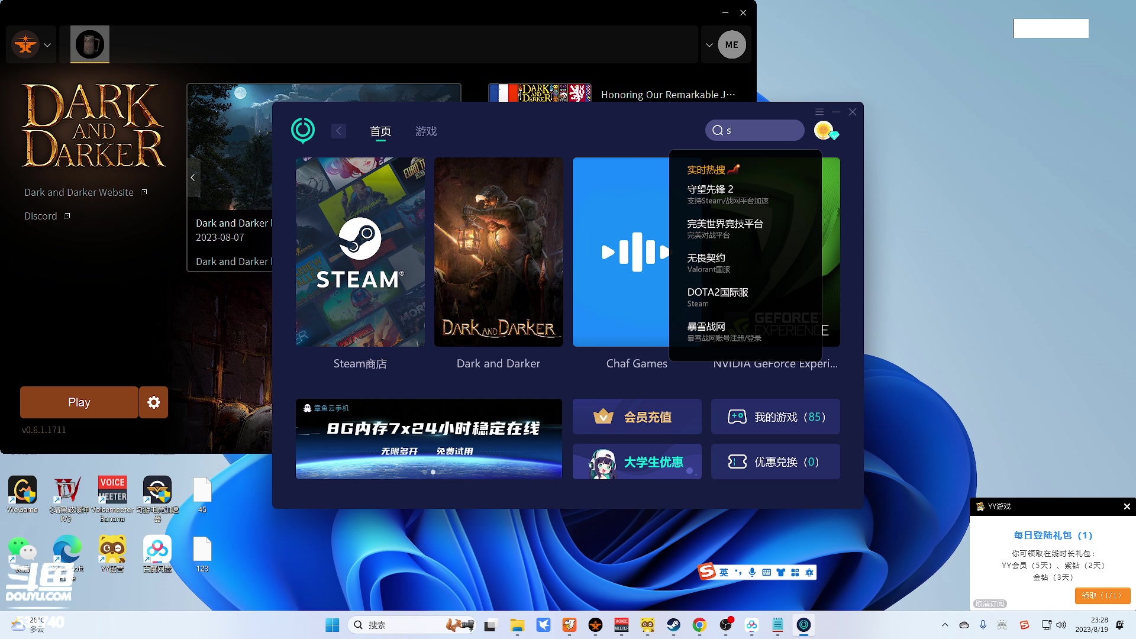This screenshot has height=639, width=1136.
Task: Show hidden system tray icons
Action: coord(945,625)
